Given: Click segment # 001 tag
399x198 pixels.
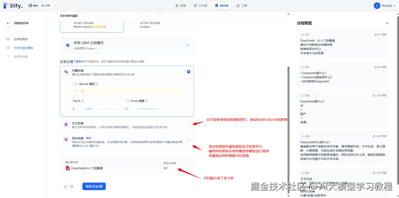Looking at the screenshot, I should pyautogui.click(x=306, y=35).
